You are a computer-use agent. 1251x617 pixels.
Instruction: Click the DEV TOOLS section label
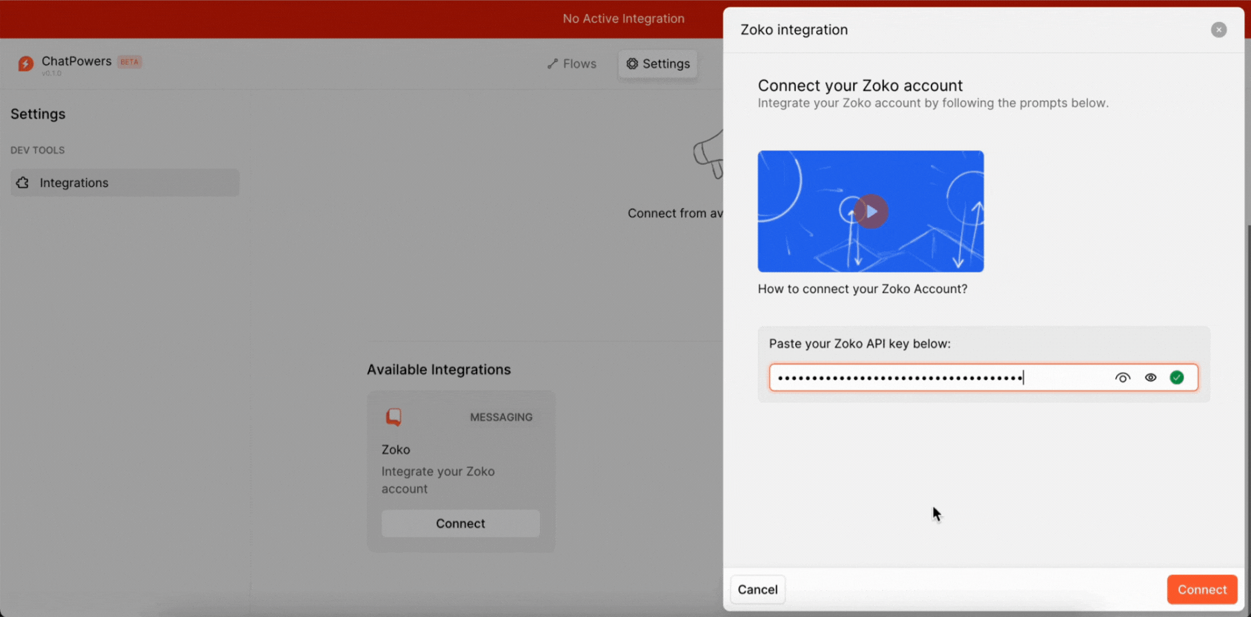click(37, 150)
